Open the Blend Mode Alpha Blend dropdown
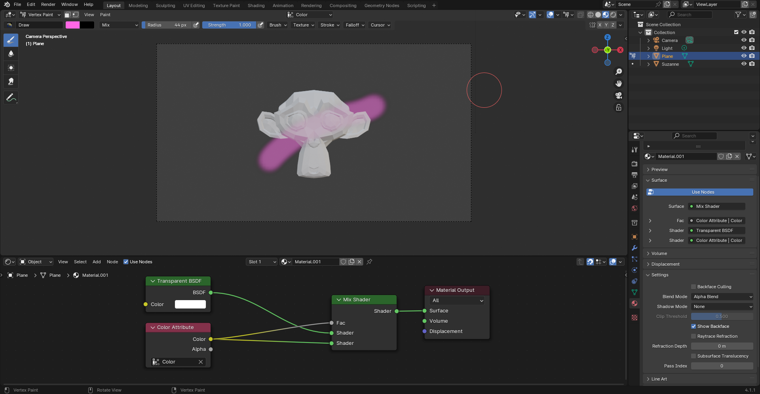The image size is (760, 394). [x=722, y=297]
